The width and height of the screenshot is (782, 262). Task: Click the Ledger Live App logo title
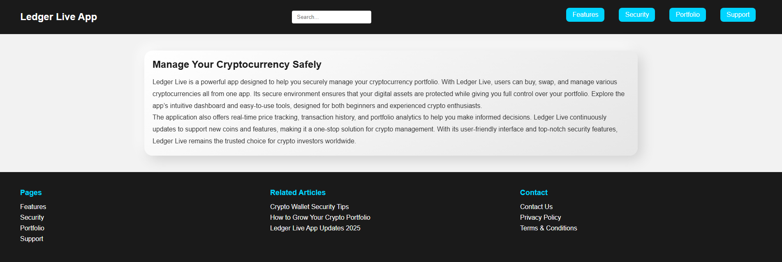coord(59,17)
